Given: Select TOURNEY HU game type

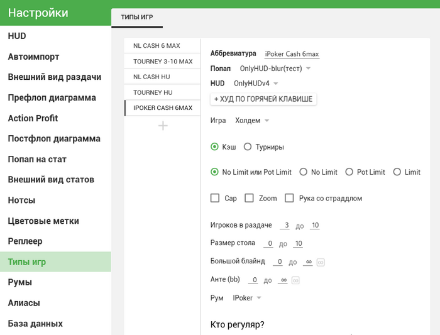Looking at the screenshot, I should point(162,92).
